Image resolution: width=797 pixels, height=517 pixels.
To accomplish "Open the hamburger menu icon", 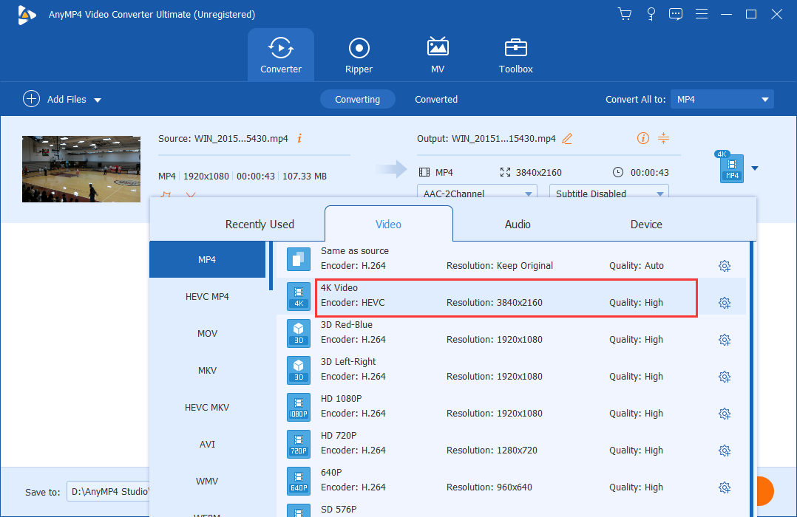I will pos(702,14).
